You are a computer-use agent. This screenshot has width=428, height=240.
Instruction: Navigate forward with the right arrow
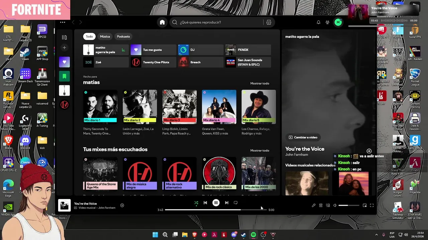[81, 22]
